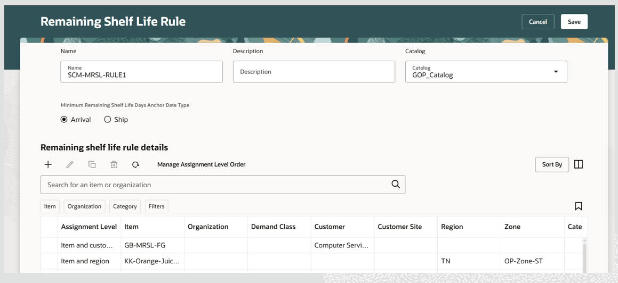This screenshot has width=618, height=283.
Task: Select the Arrival anchor date type
Action: (64, 120)
